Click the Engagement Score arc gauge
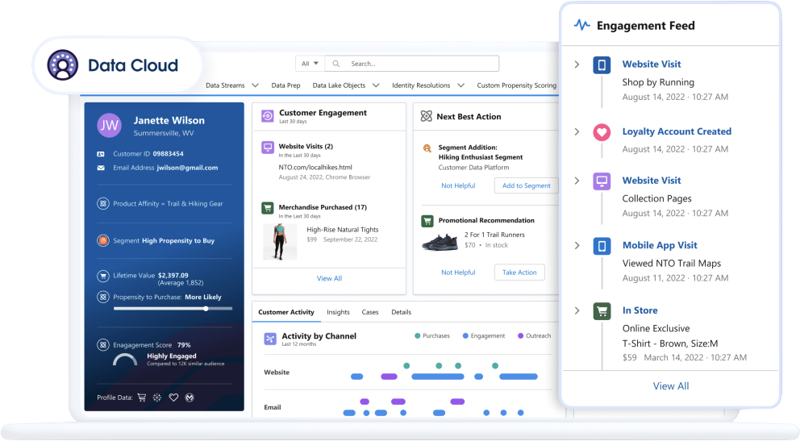Viewport: 800px width, 441px height. [x=125, y=360]
